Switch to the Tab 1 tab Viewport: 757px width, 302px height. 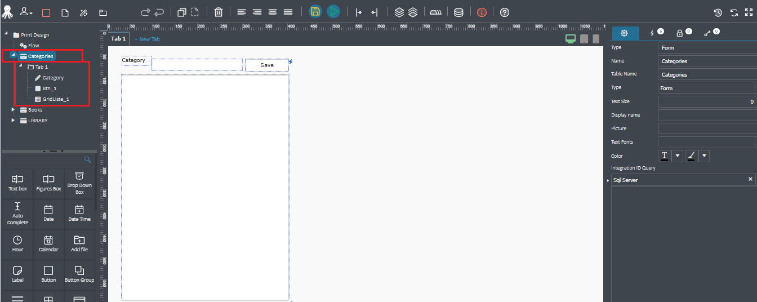(118, 39)
